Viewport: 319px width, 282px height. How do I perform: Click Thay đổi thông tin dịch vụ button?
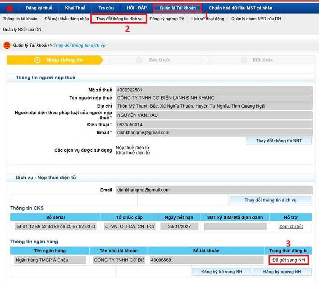[270, 200]
